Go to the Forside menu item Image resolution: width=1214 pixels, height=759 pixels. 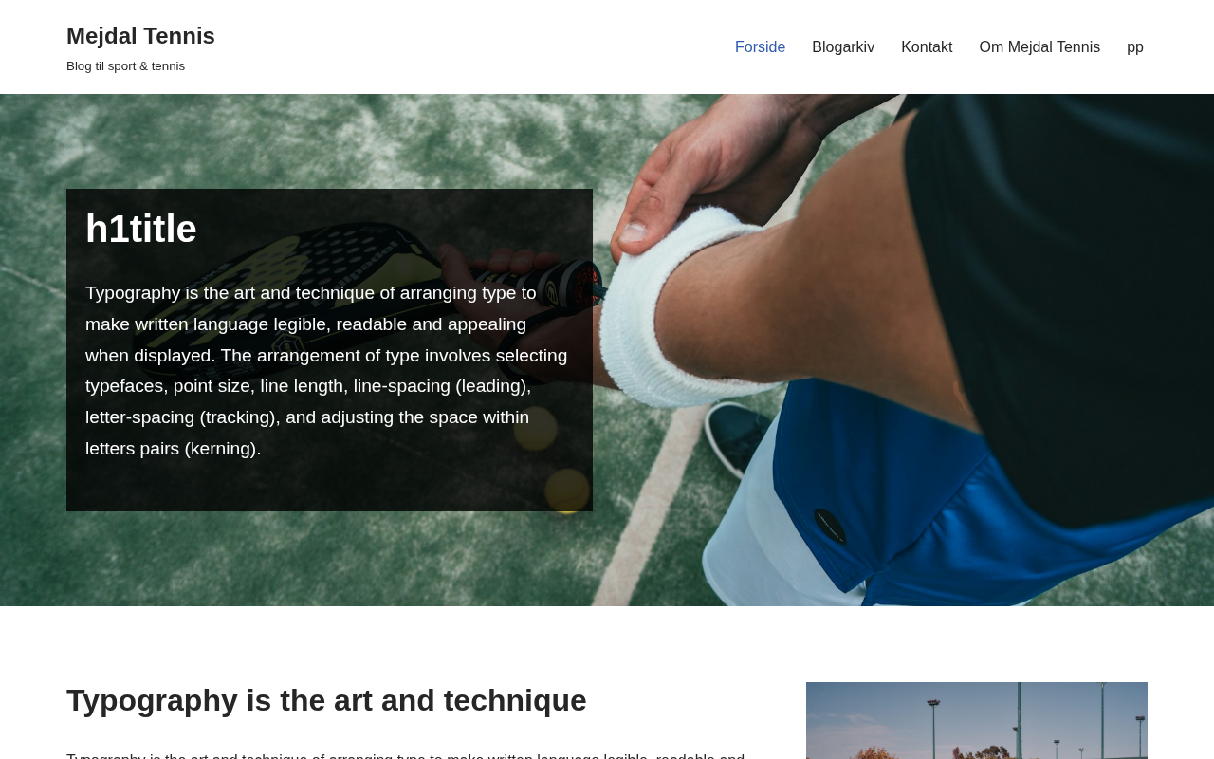[760, 47]
